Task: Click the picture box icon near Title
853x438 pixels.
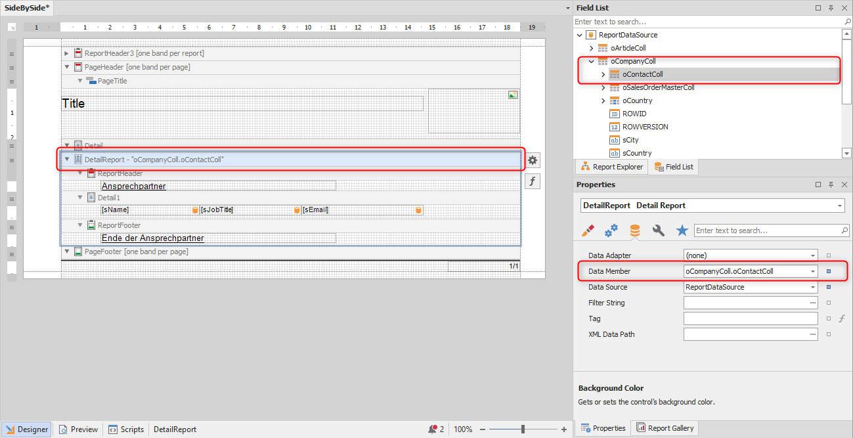Action: click(513, 95)
